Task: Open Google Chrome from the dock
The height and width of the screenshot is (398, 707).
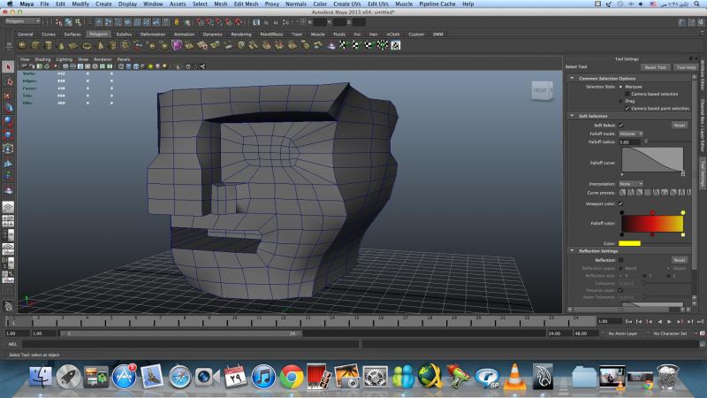Action: tap(292, 377)
